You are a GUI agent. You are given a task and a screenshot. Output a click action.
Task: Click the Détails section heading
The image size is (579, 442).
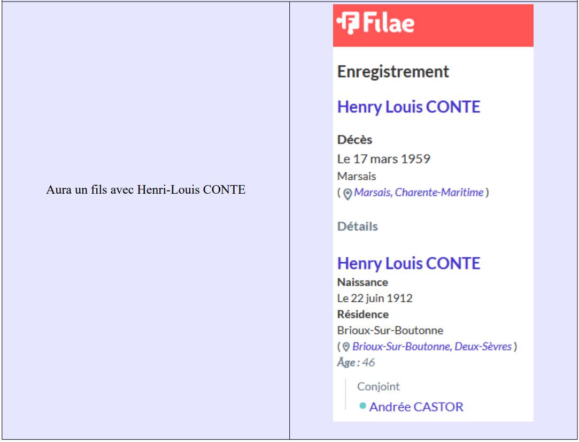point(357,226)
